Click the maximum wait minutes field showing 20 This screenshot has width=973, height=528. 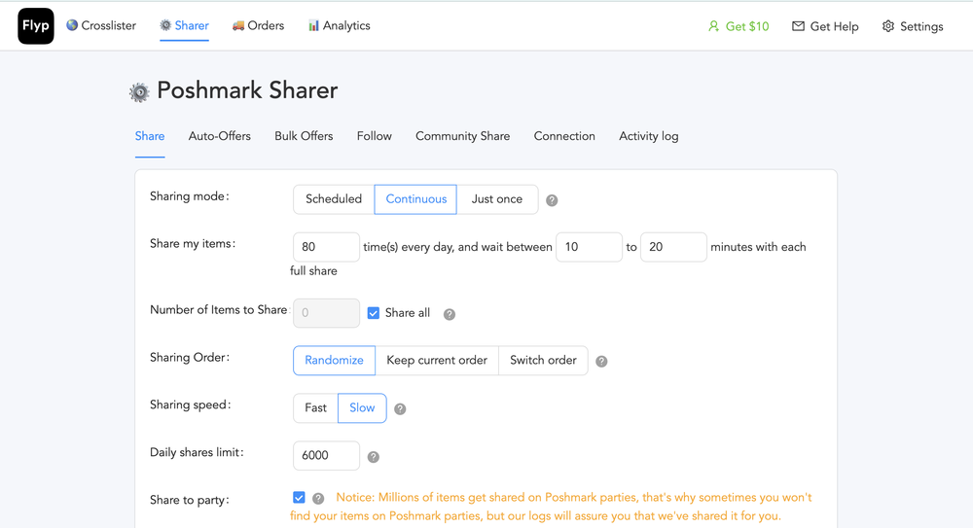pyautogui.click(x=673, y=247)
